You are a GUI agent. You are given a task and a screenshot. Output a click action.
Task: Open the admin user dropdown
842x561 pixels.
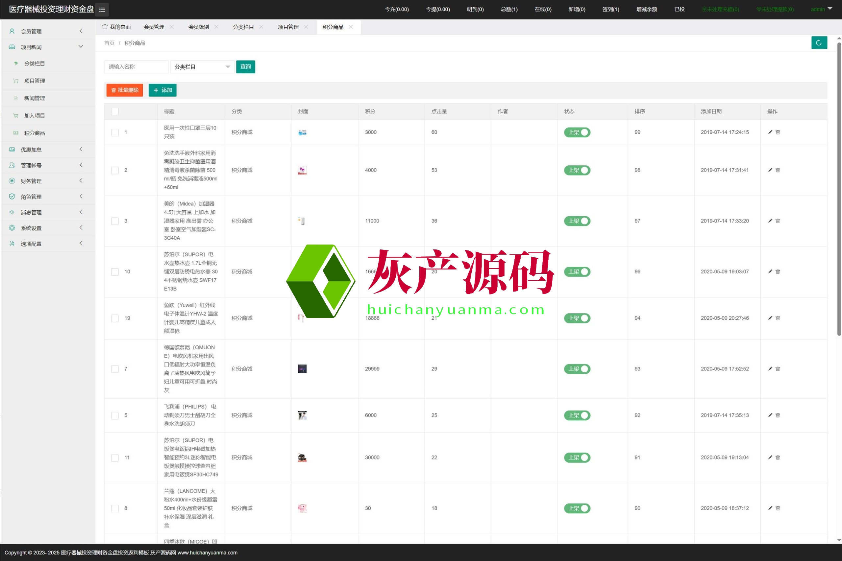(821, 9)
